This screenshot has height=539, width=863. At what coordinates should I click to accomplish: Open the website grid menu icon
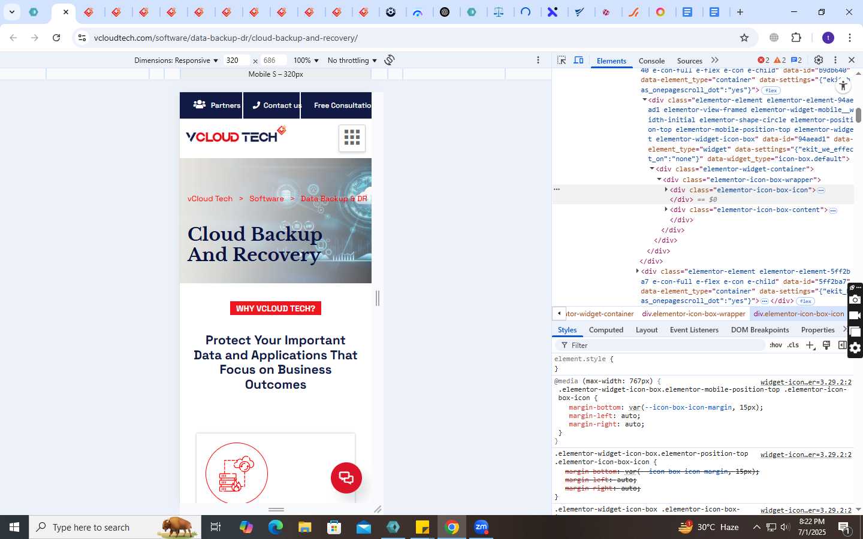352,138
